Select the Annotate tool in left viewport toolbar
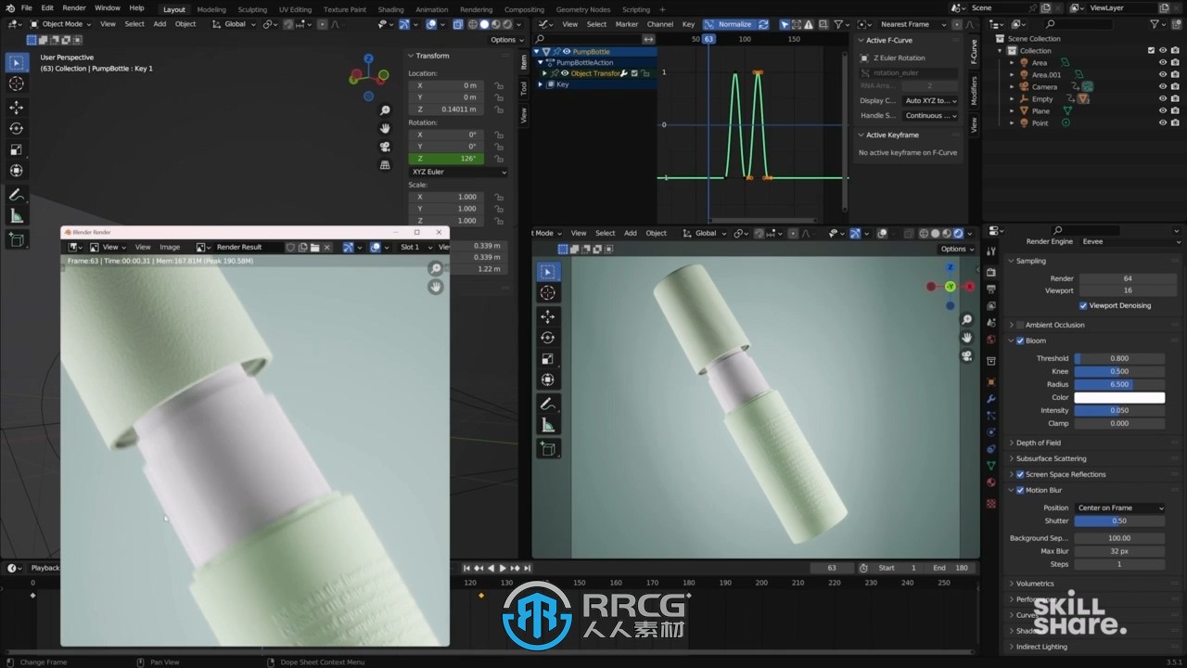The image size is (1187, 668). 17,195
